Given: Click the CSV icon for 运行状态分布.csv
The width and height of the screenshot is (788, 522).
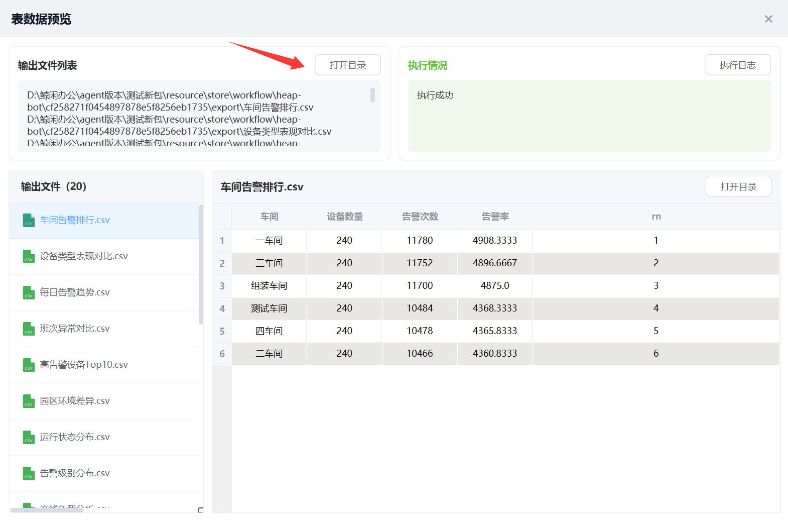Looking at the screenshot, I should pyautogui.click(x=29, y=438).
